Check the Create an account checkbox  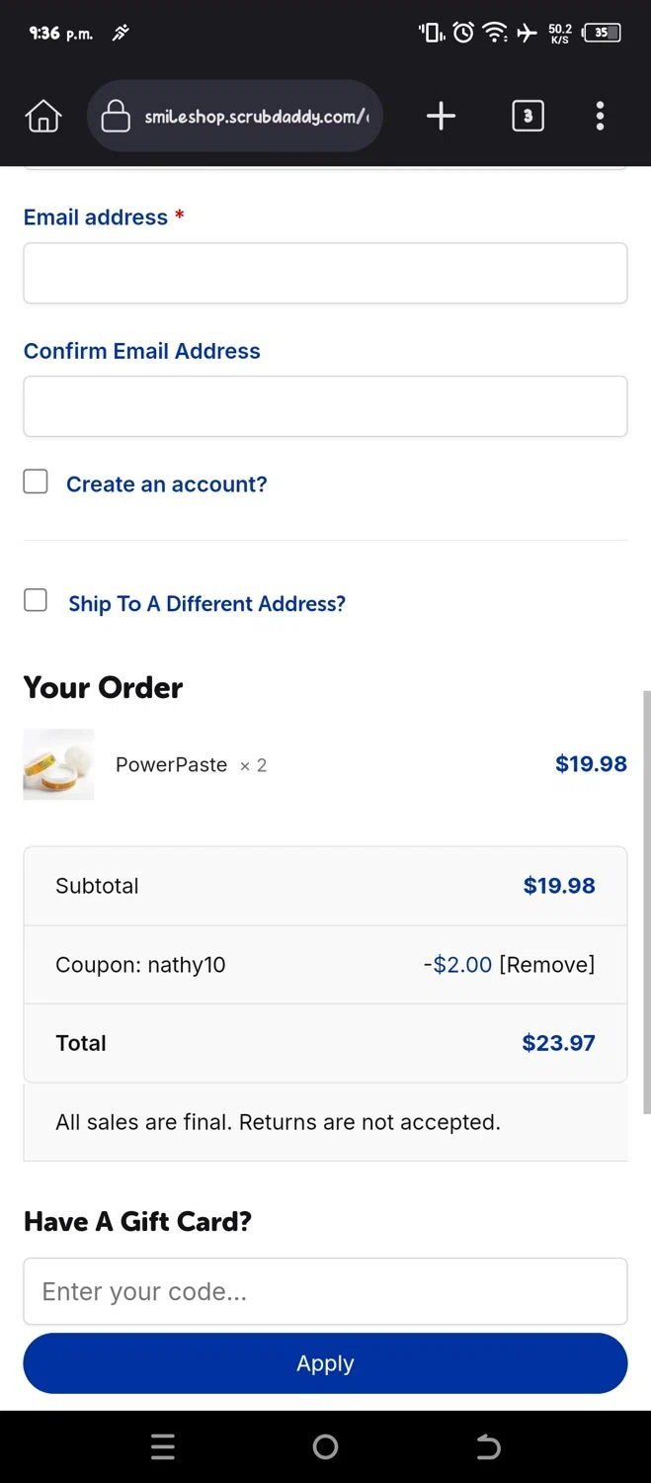[x=36, y=481]
